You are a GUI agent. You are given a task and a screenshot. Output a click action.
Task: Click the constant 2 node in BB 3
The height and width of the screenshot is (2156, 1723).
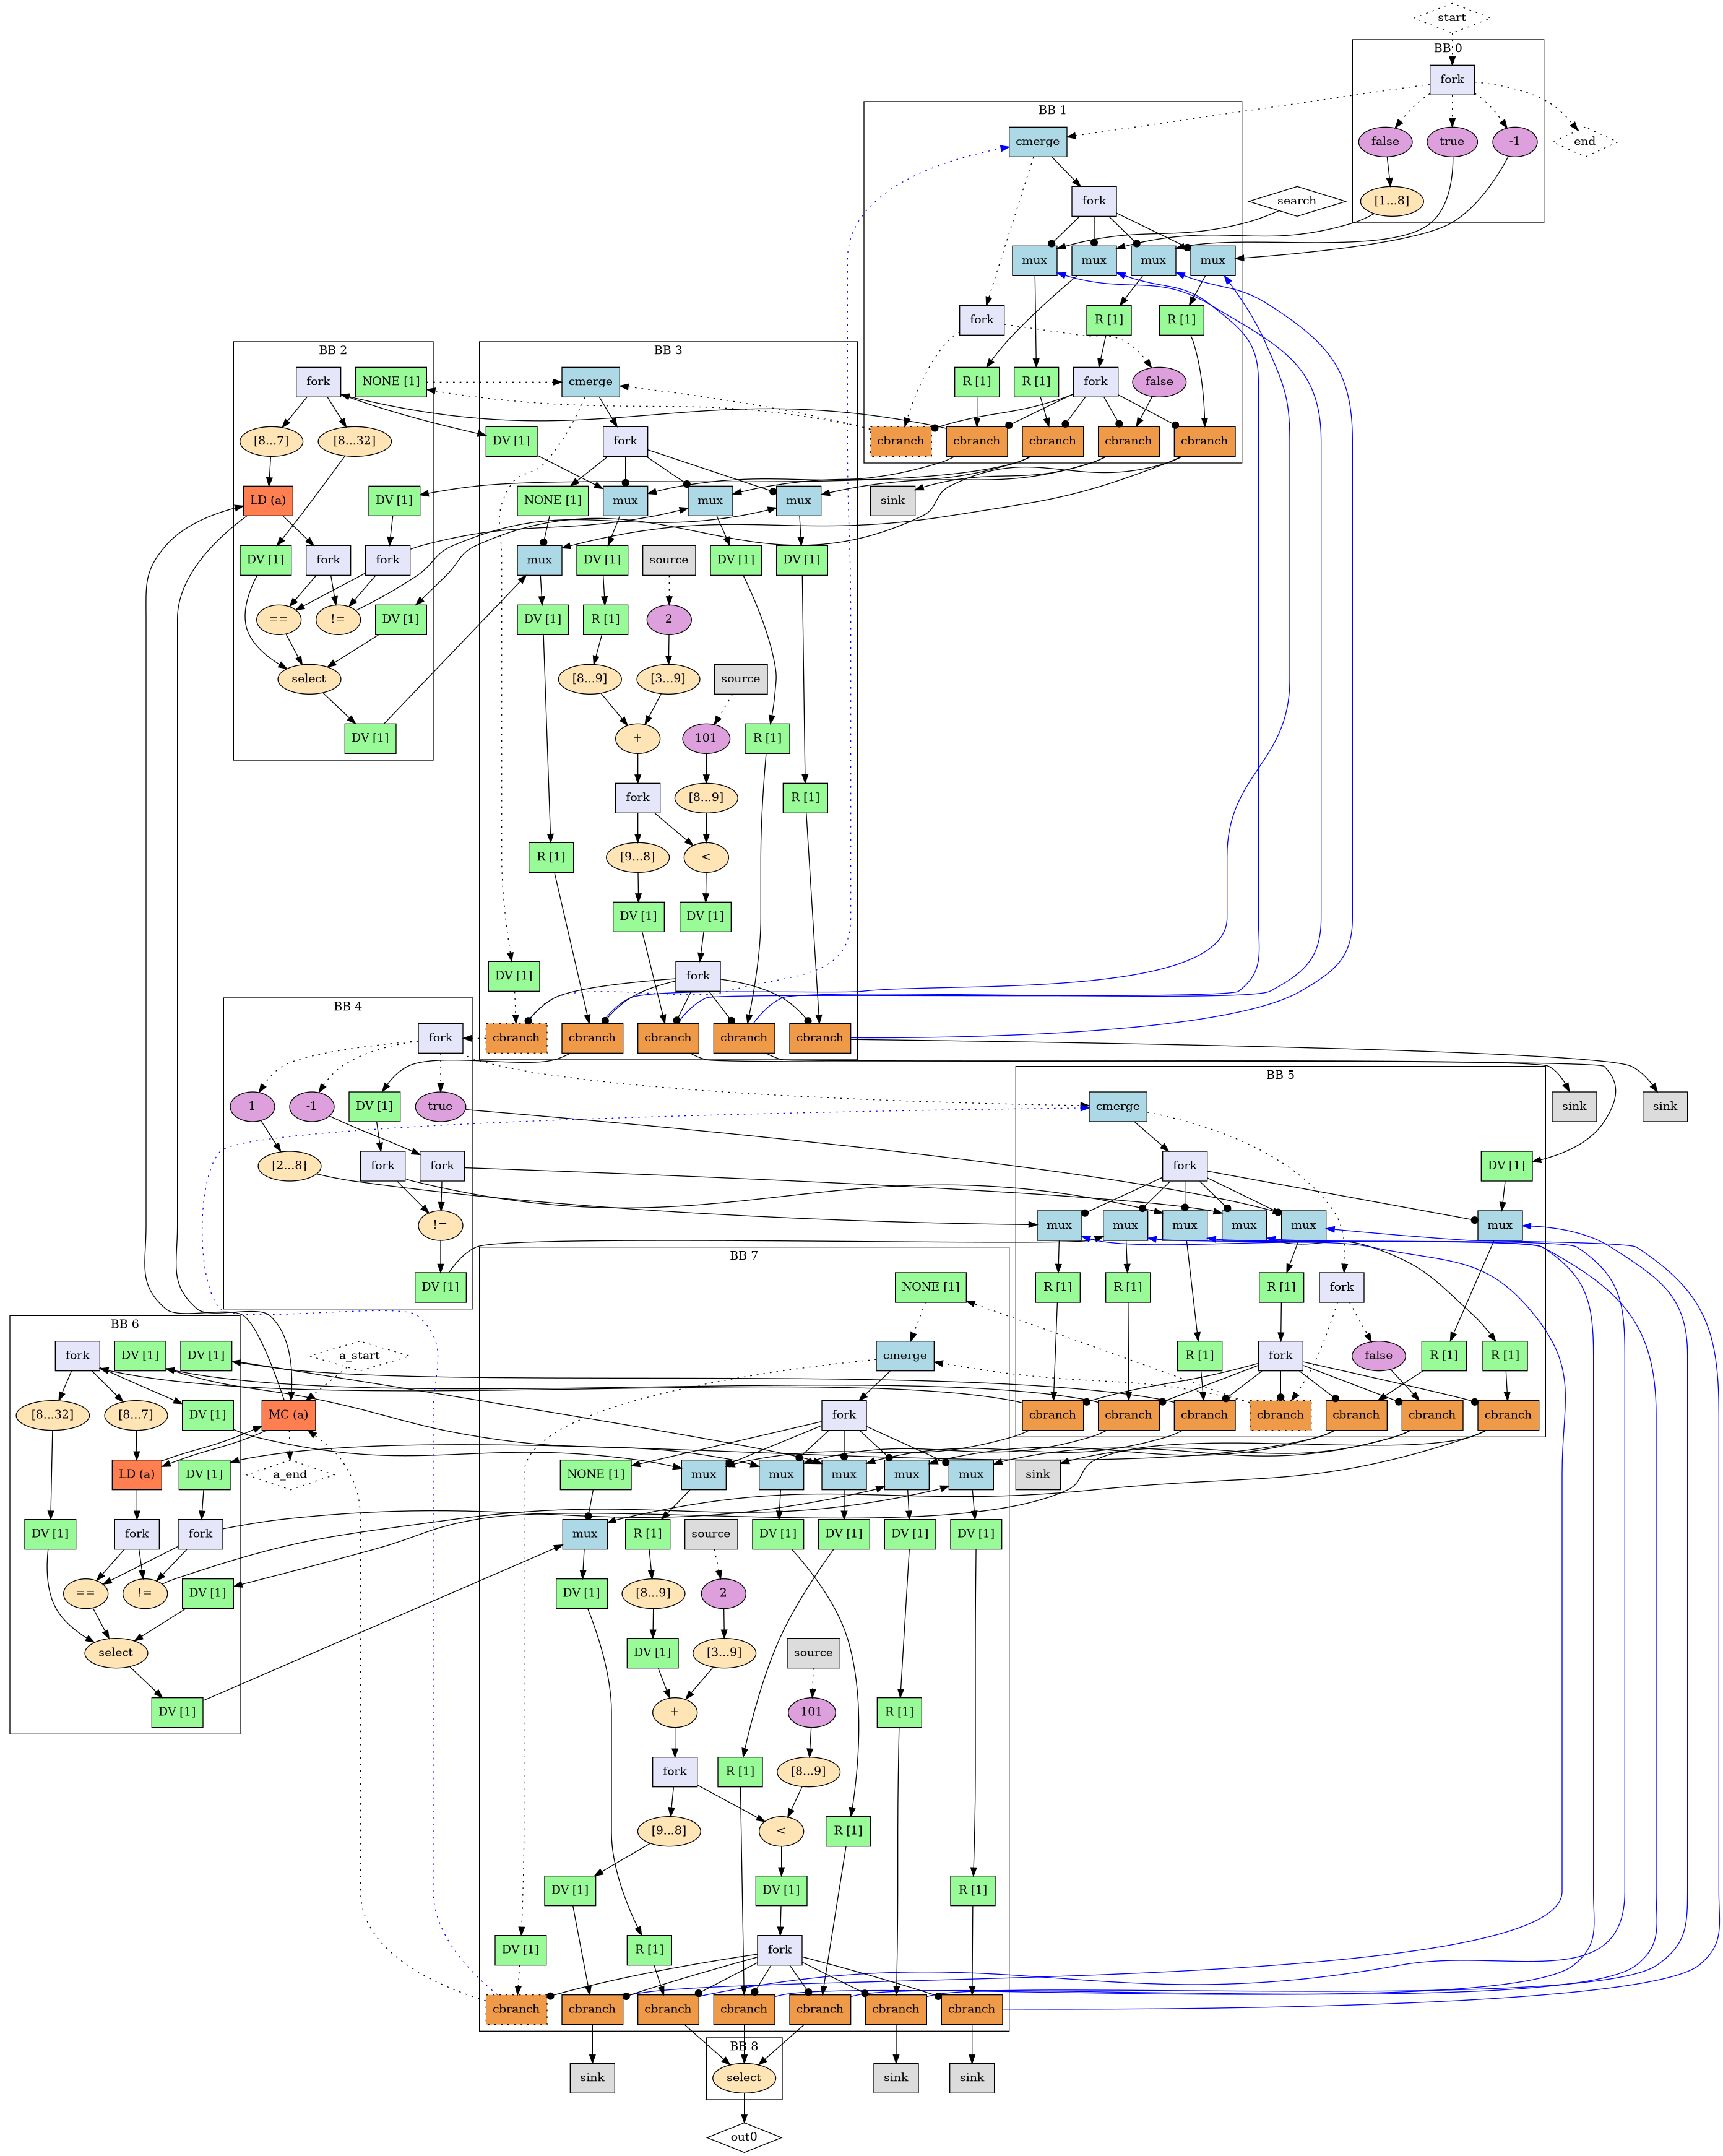coord(669,619)
